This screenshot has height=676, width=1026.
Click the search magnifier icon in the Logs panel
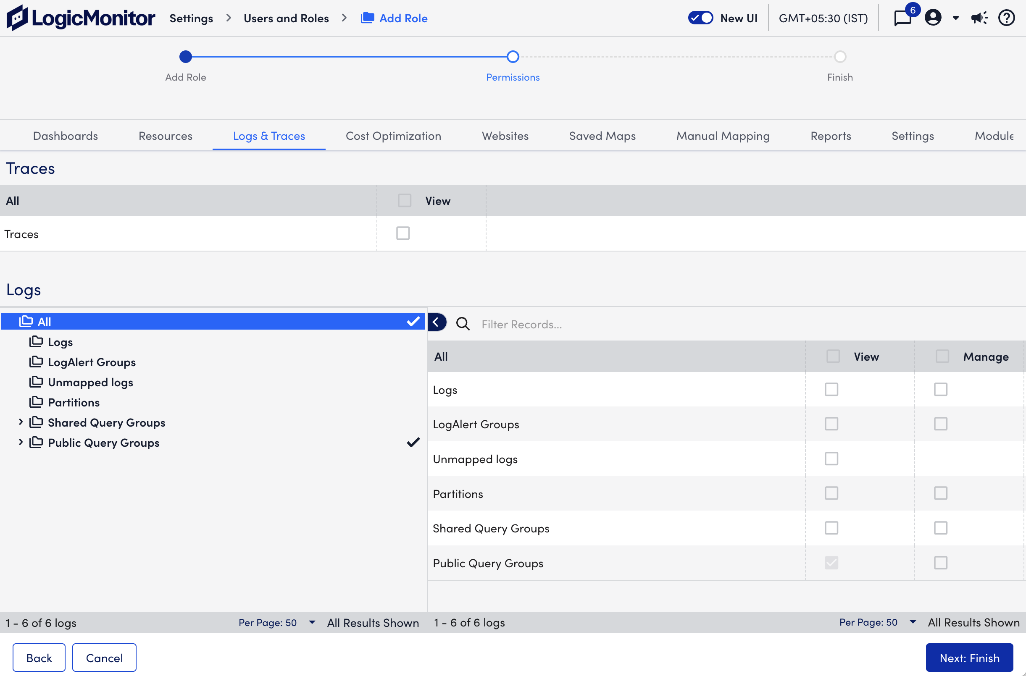click(x=462, y=324)
